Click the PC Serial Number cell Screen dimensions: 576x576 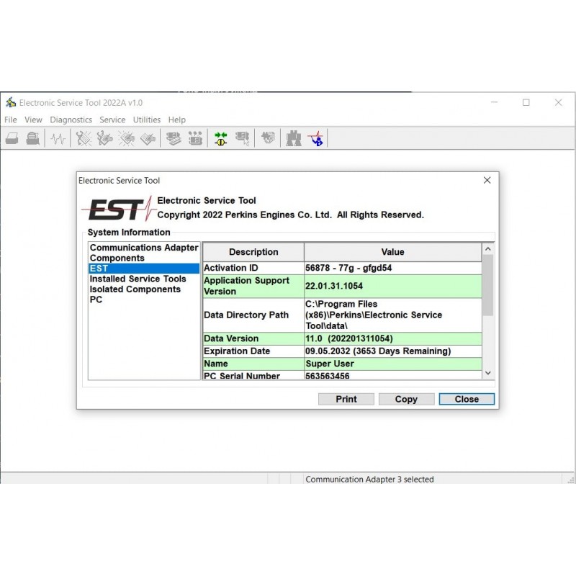click(x=253, y=375)
